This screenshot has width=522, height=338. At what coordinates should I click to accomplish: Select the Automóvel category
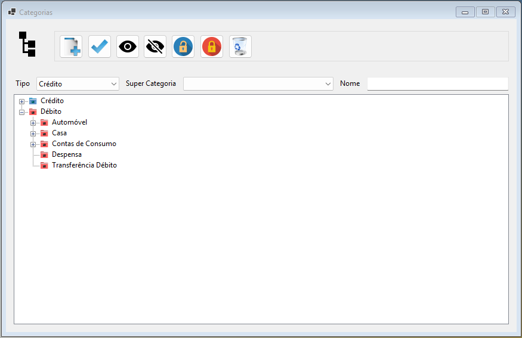tap(70, 122)
